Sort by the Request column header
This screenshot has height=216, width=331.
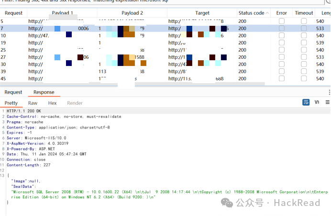point(13,13)
